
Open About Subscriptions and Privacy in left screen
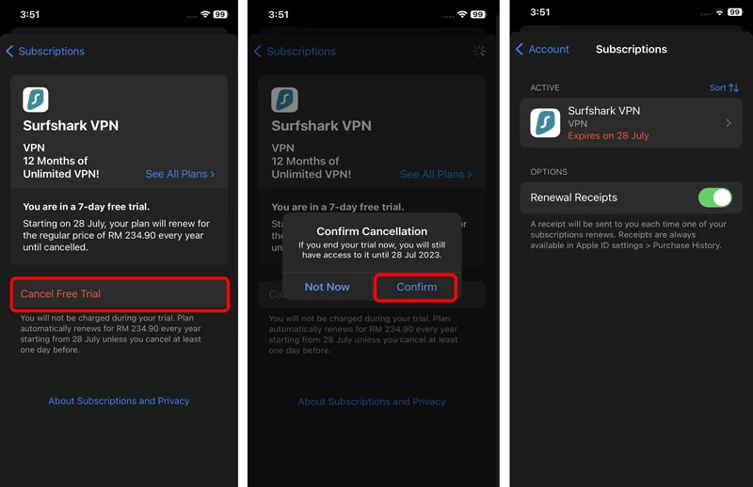(119, 401)
